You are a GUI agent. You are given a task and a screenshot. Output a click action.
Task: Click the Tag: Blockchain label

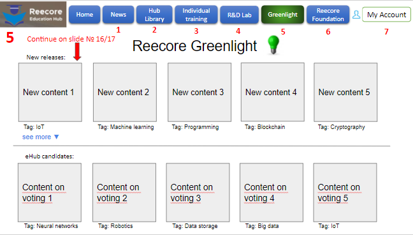click(x=264, y=127)
